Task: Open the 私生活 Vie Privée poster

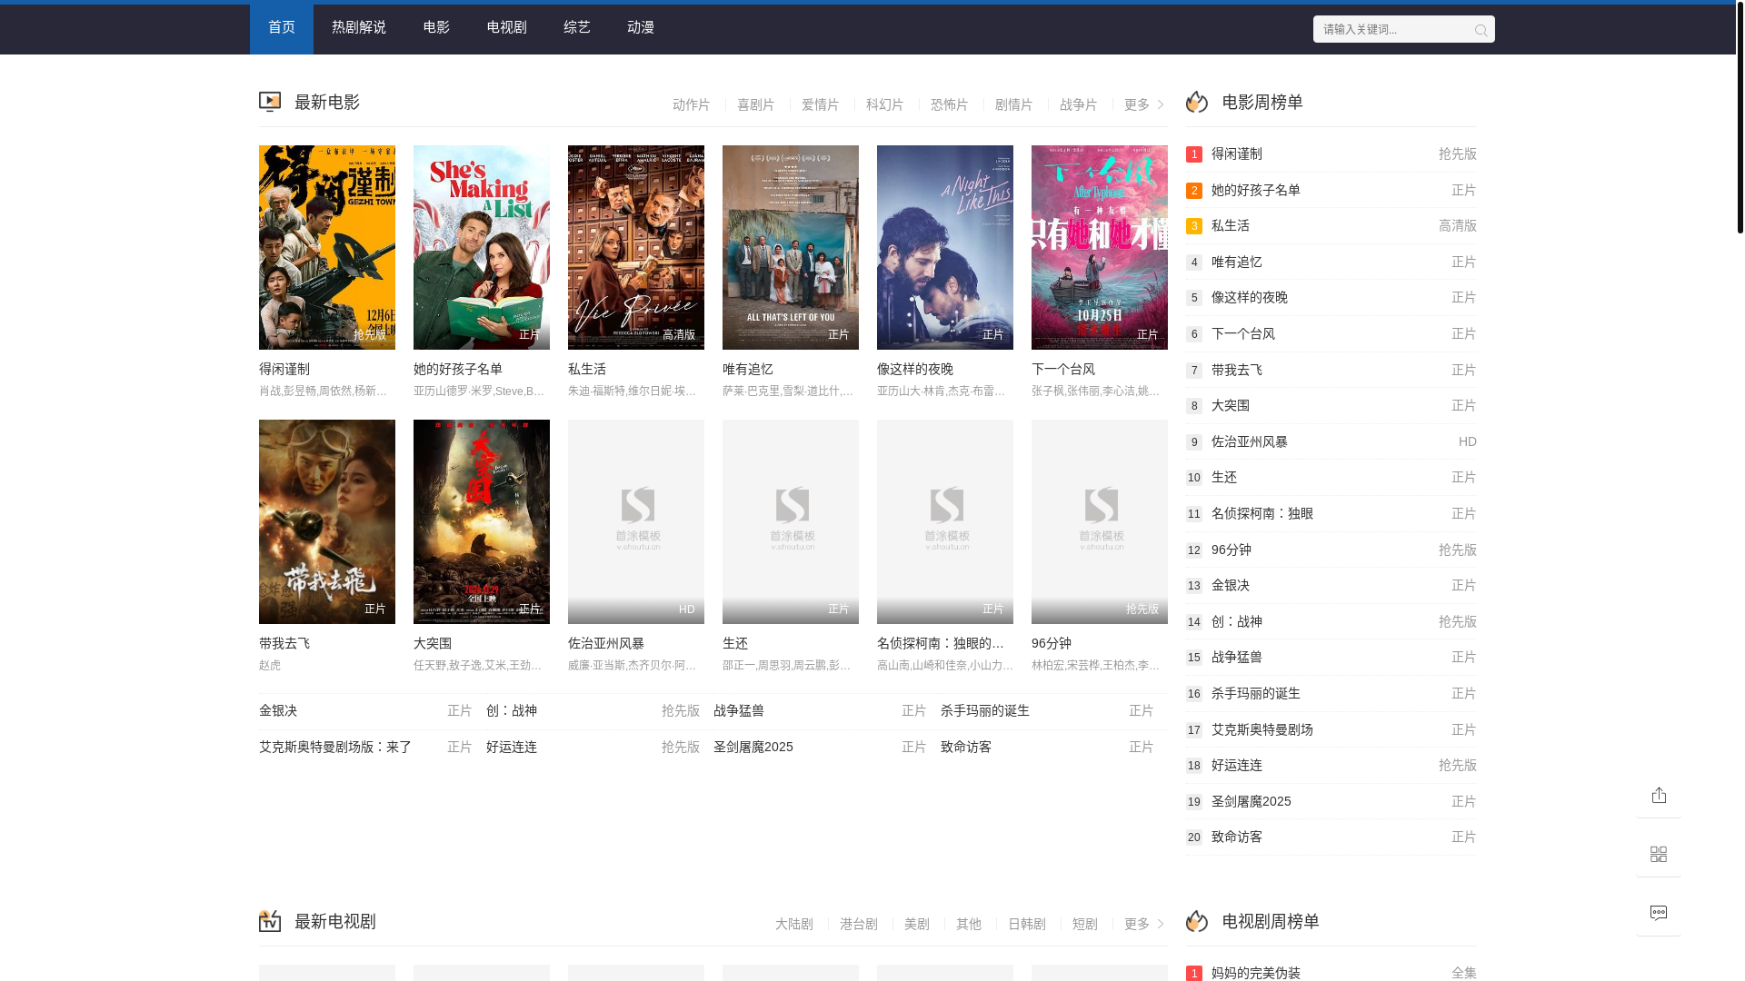Action: pyautogui.click(x=636, y=247)
